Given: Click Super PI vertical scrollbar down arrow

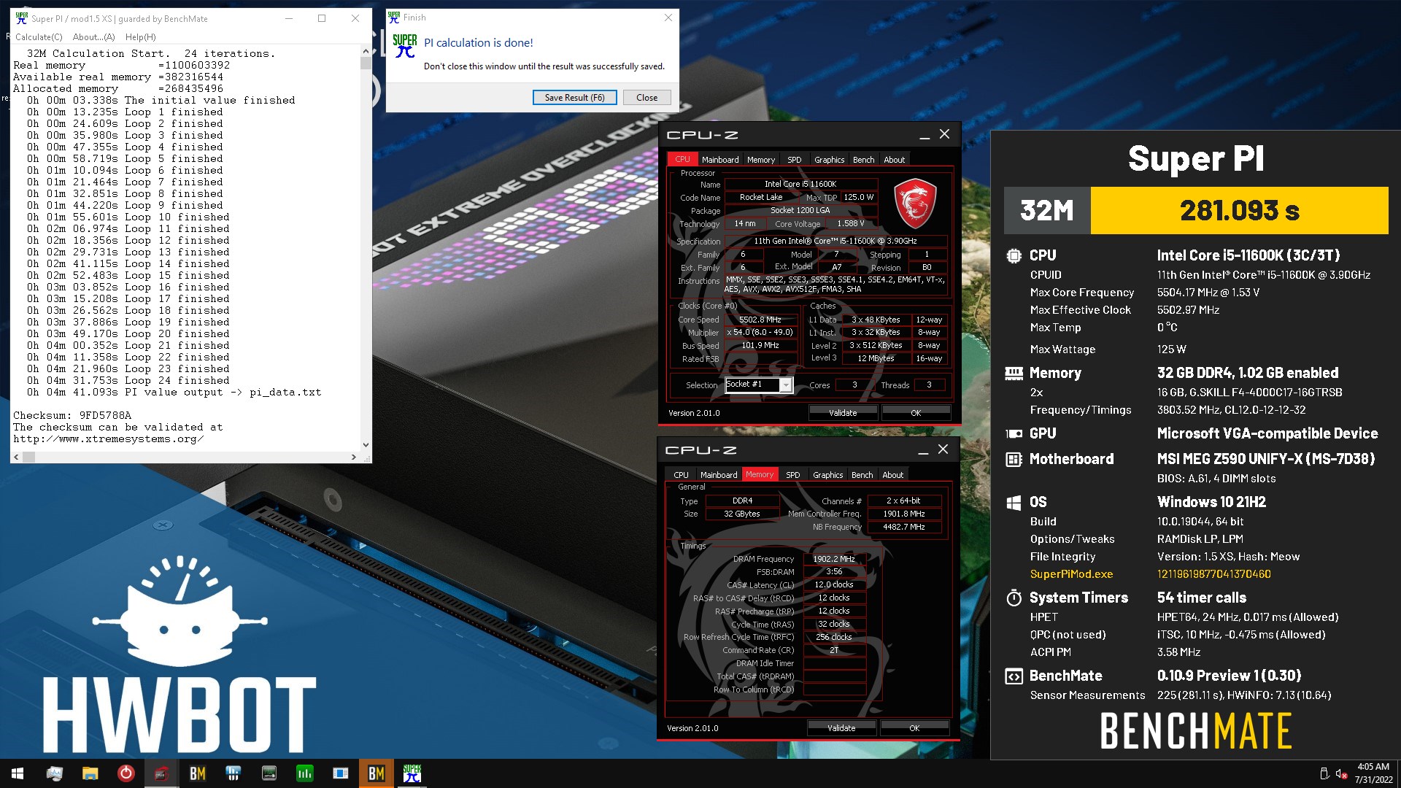Looking at the screenshot, I should pos(366,444).
